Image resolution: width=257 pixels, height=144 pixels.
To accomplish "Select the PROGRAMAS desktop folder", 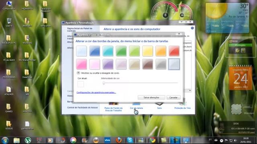I will 9,74.
